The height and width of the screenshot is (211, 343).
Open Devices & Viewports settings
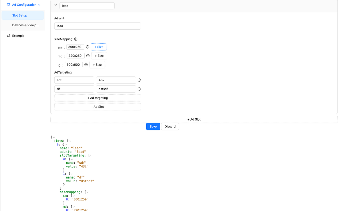coord(25,25)
